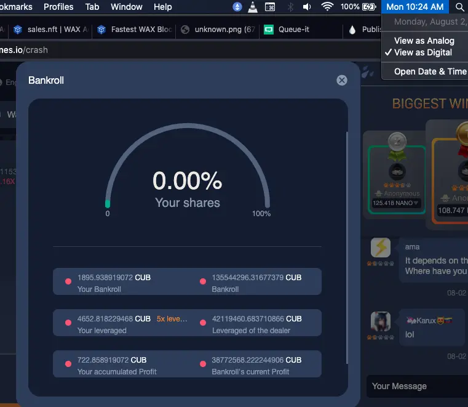Click second place winner avatar
This screenshot has height=407, width=468.
point(397,172)
